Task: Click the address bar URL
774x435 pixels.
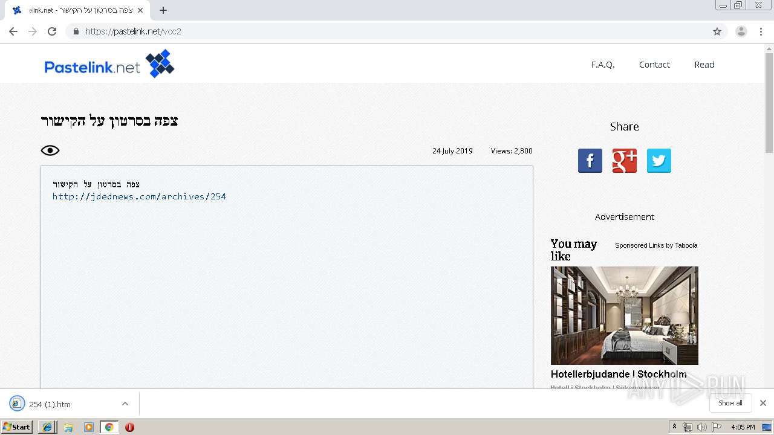Action: pos(133,31)
